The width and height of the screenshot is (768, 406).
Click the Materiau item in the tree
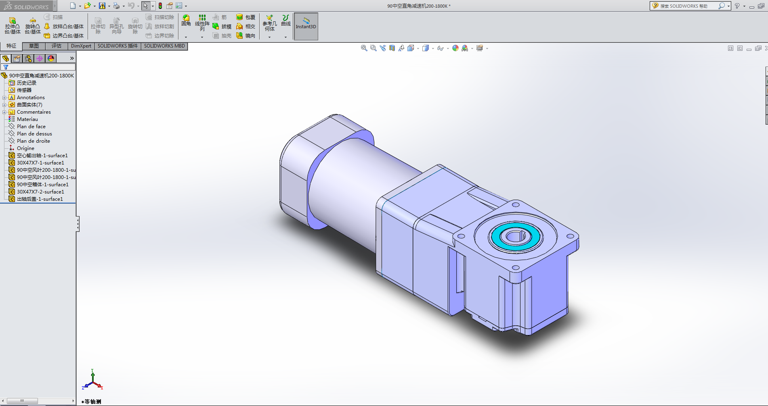click(27, 119)
